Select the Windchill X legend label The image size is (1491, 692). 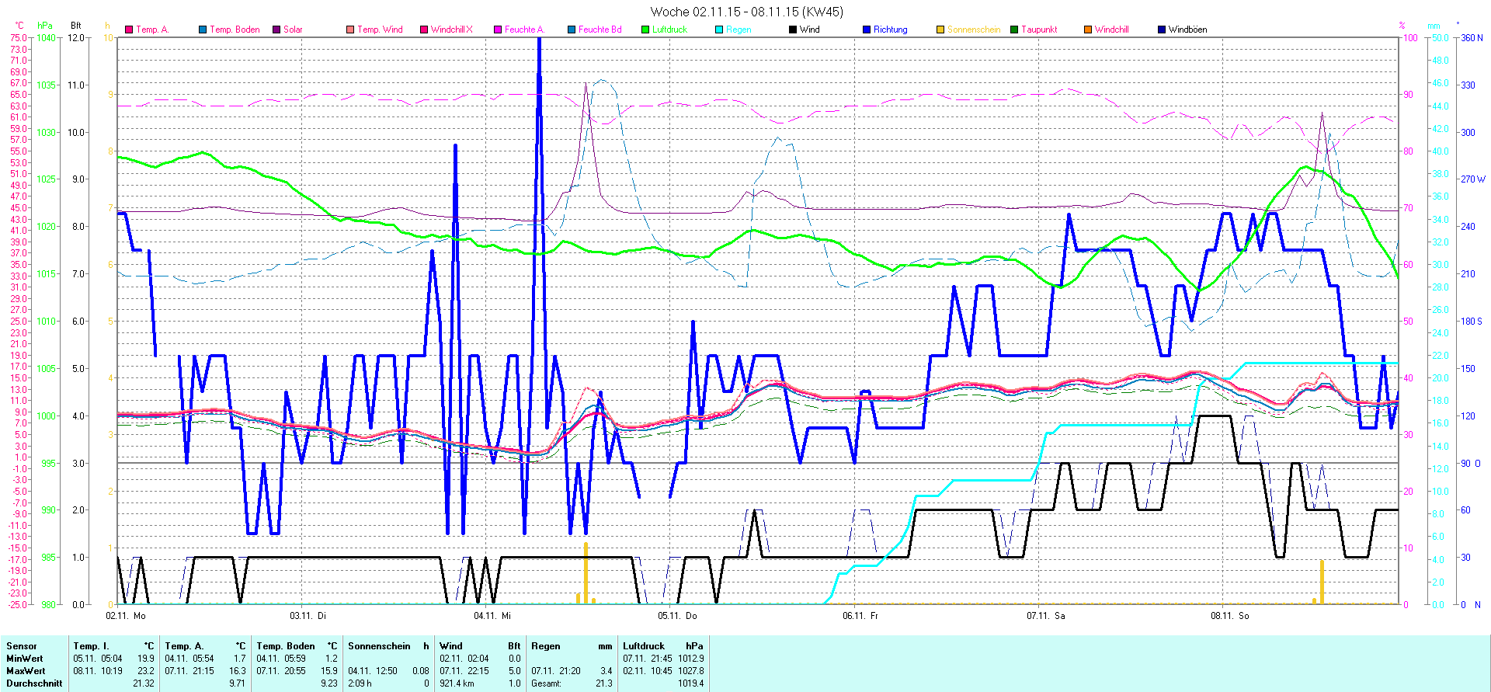[451, 30]
